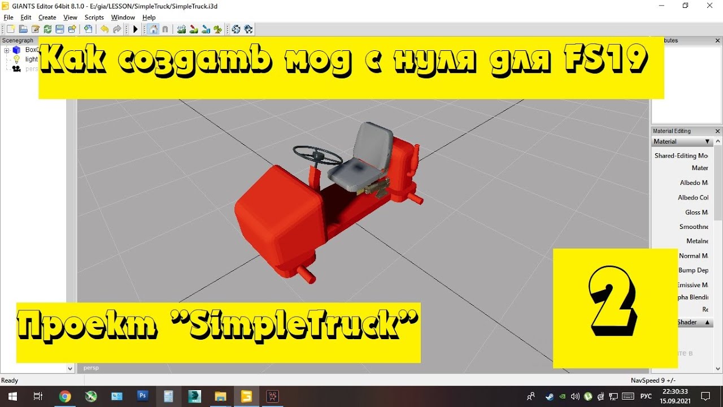This screenshot has height=407, width=723.
Task: Click the Undo yellow arrow icon
Action: coord(104,29)
